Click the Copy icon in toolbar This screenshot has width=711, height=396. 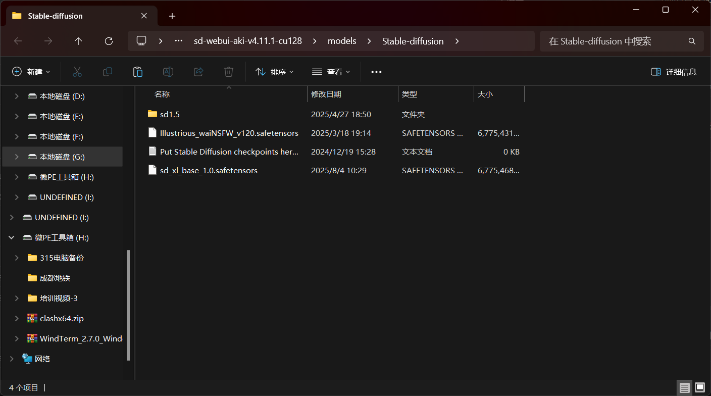[x=108, y=72]
